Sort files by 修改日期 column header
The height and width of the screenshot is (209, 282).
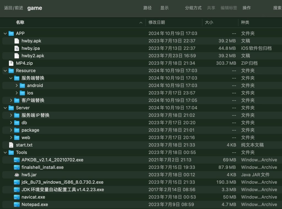coord(157,22)
